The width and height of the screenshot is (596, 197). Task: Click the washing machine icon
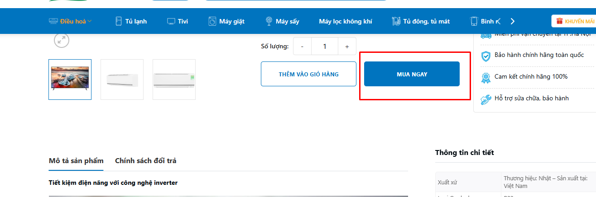(212, 21)
